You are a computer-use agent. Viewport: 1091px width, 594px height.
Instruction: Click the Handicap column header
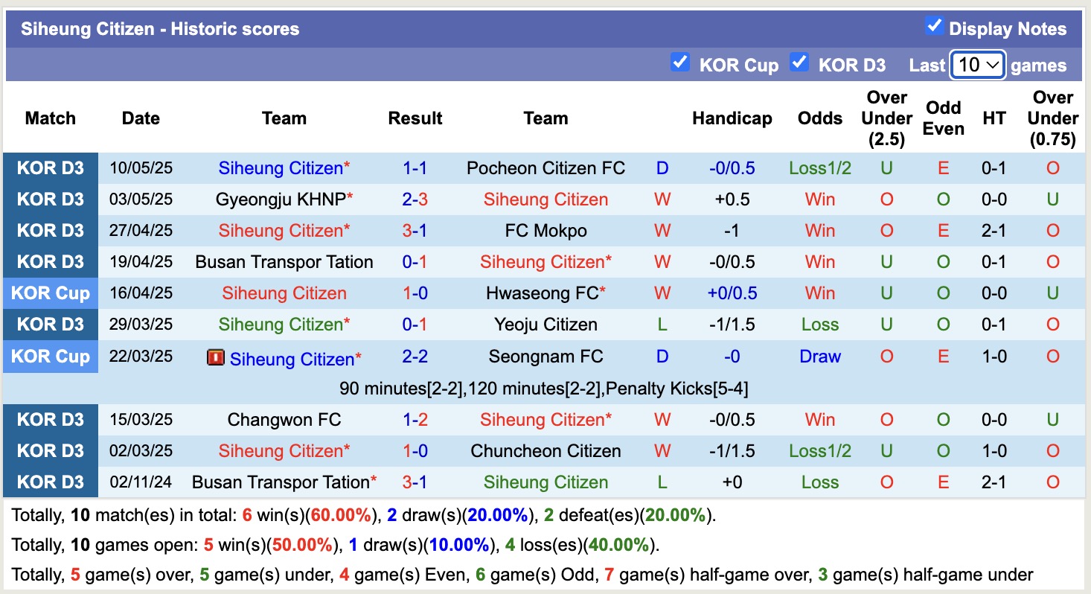point(732,118)
